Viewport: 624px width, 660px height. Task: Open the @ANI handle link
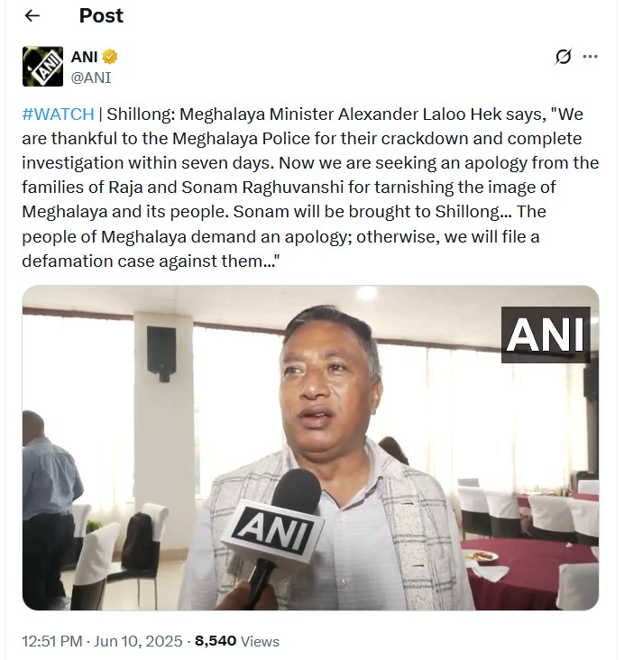[x=91, y=78]
